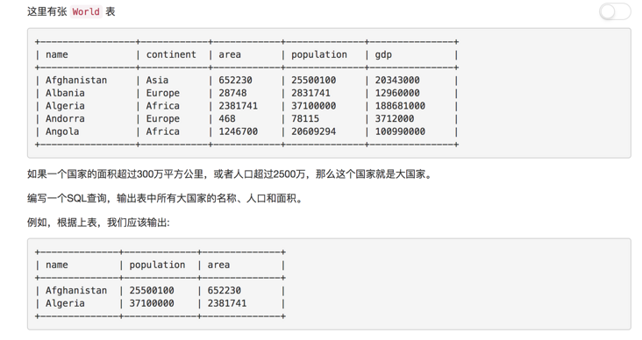Screen dimensions: 642x340
Task: Click the SQL query instruction sentence
Action: coord(166,198)
